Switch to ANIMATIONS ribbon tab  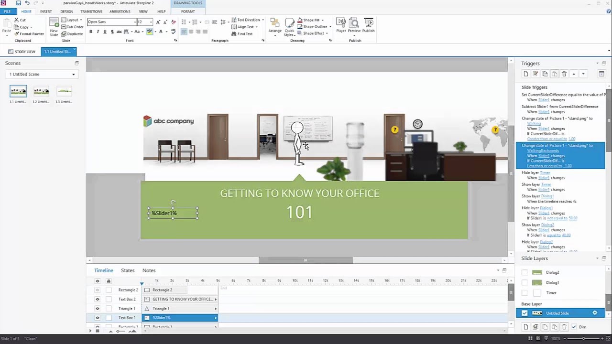(120, 11)
